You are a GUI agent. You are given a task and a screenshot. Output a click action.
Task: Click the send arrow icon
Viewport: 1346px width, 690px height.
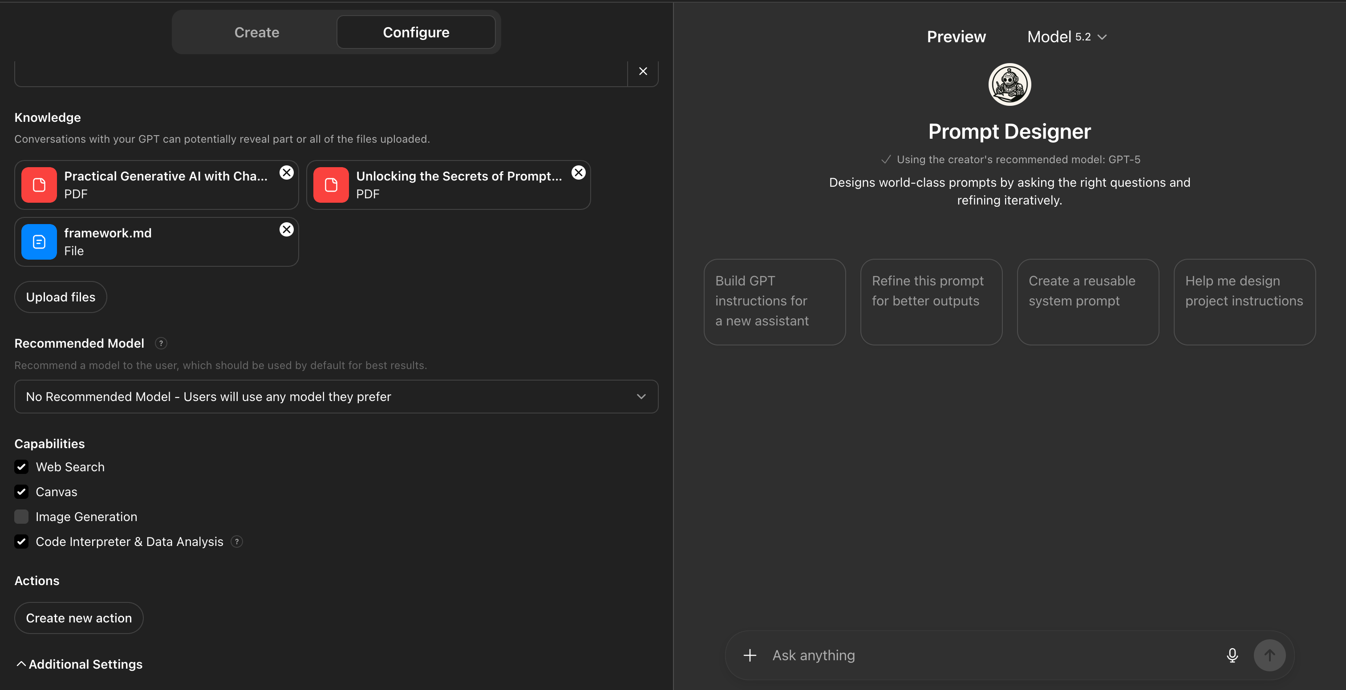pyautogui.click(x=1270, y=655)
